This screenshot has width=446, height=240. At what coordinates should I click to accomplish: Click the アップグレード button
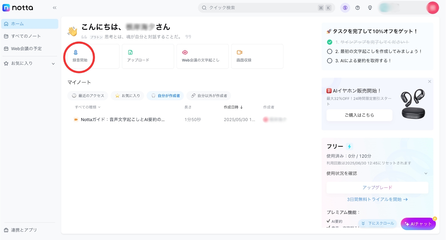click(x=377, y=187)
